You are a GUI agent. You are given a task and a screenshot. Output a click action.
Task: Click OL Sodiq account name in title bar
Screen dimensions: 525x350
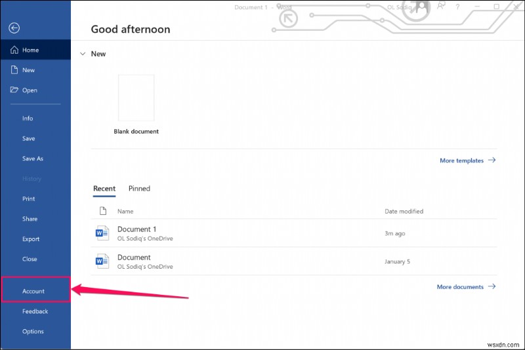[399, 7]
